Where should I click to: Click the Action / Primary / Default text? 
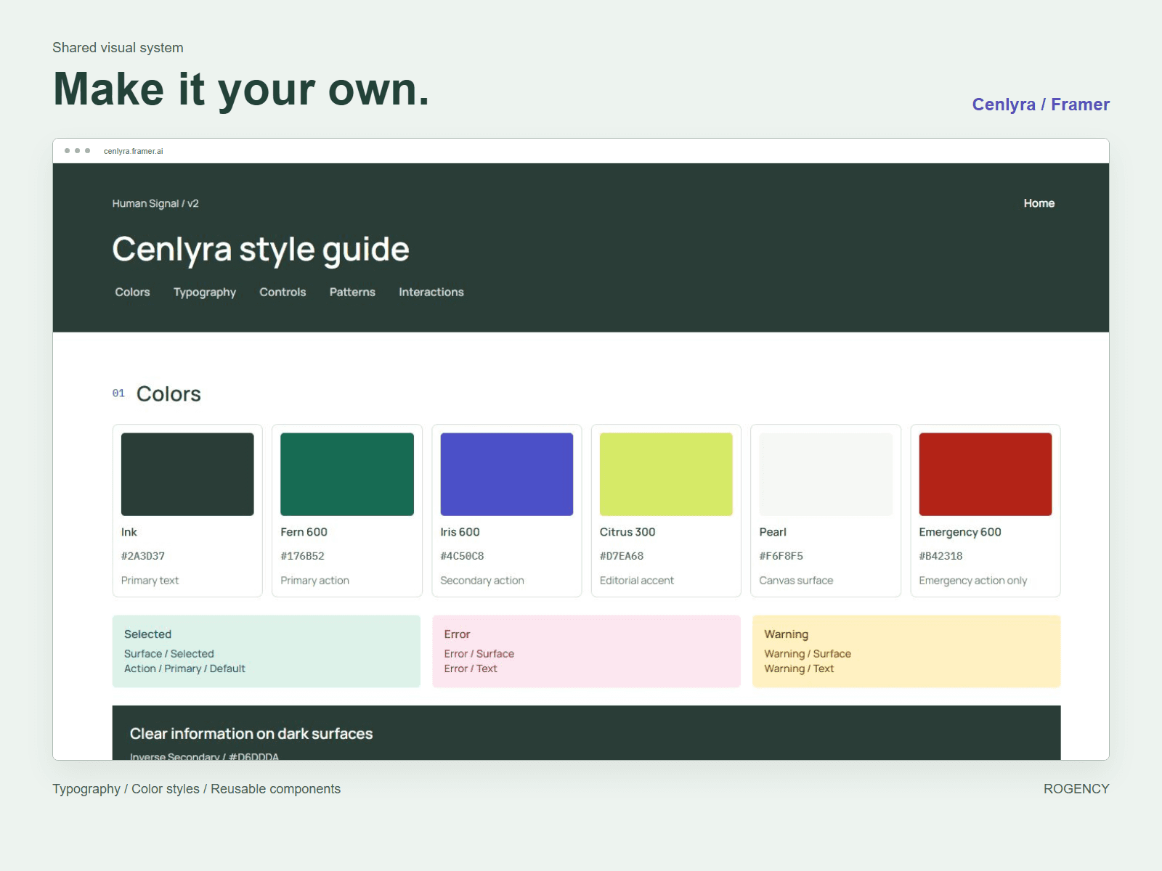(184, 668)
